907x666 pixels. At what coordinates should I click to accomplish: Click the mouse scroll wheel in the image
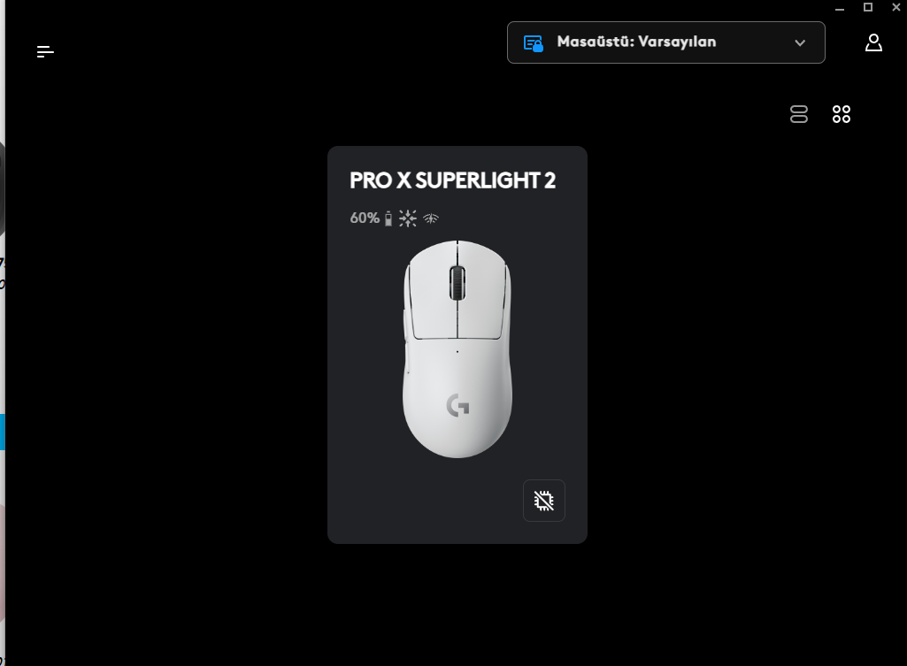click(x=457, y=283)
